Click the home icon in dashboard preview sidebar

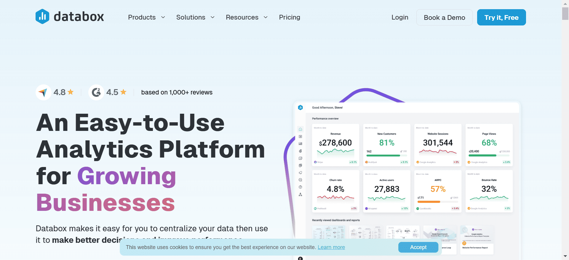click(x=300, y=129)
